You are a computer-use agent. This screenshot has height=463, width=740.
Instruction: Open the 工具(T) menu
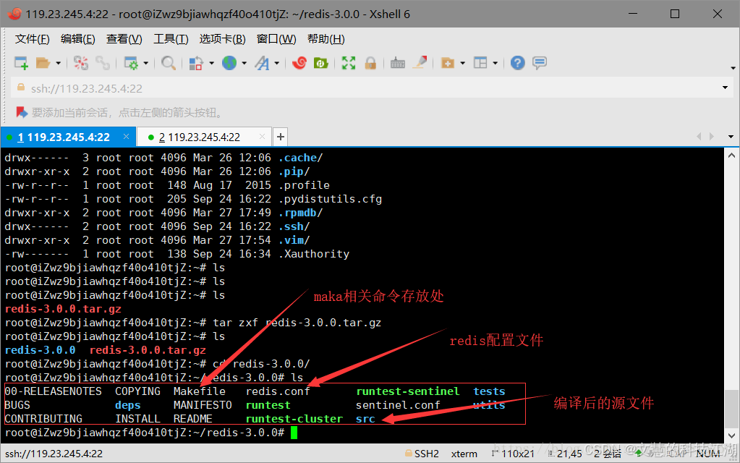pos(171,39)
